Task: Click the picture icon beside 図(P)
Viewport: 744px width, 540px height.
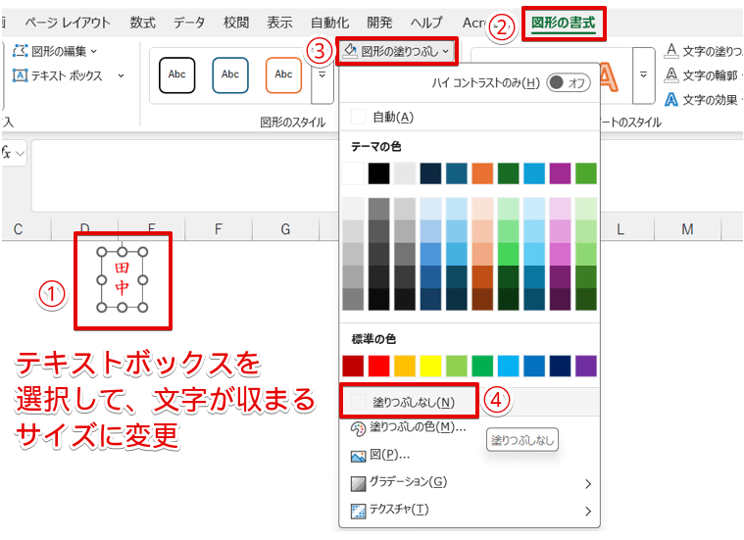Action: coord(358,456)
